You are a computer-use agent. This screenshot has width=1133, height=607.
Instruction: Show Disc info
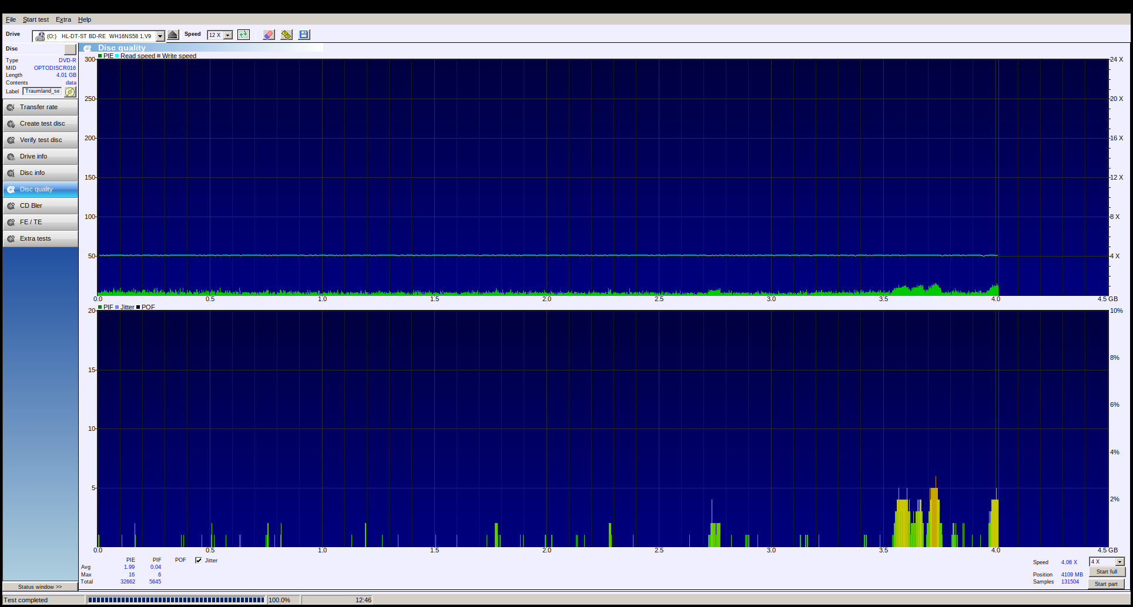41,173
